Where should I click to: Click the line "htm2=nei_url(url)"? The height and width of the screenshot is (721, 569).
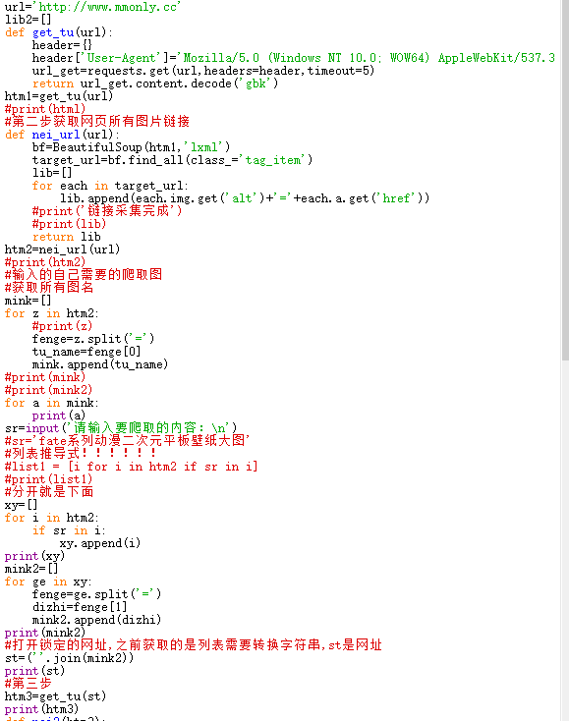point(62,250)
